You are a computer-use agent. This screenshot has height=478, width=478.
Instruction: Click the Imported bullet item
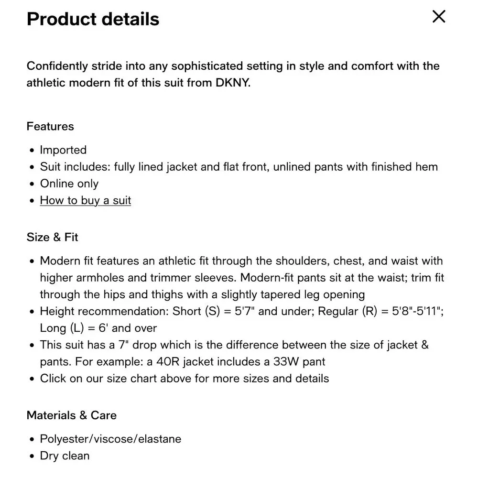pyautogui.click(x=64, y=150)
